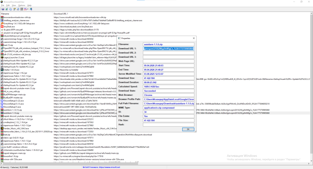Click the Download URL 1 field in Properties
This screenshot has width=313, height=169.
click(x=168, y=49)
